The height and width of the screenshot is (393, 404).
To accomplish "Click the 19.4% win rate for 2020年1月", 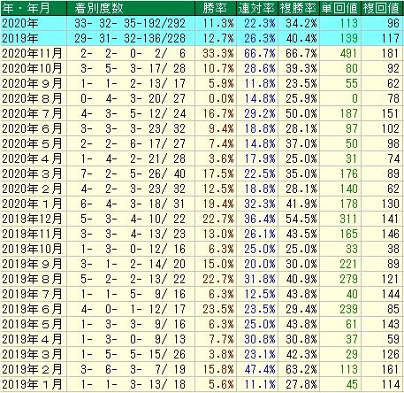I will [218, 204].
